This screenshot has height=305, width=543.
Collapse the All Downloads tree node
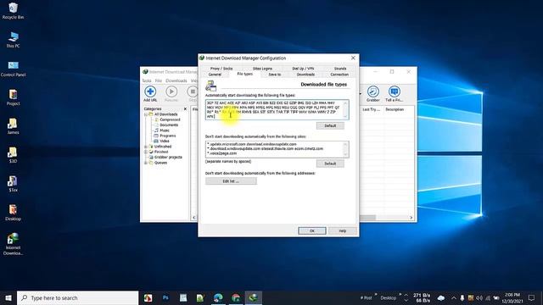146,114
